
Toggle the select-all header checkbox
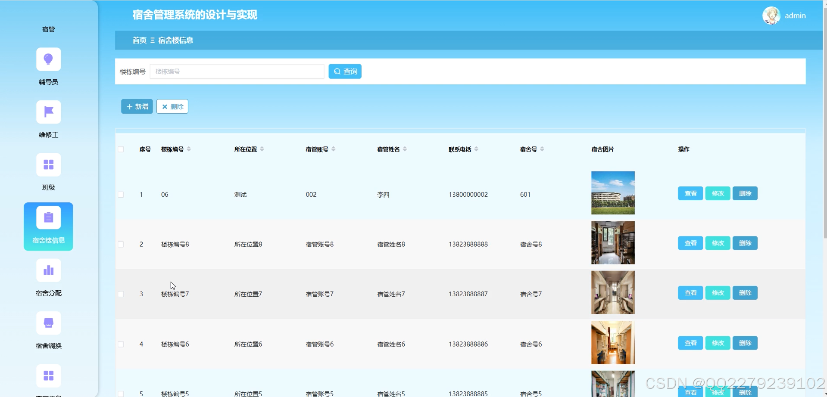click(x=121, y=149)
